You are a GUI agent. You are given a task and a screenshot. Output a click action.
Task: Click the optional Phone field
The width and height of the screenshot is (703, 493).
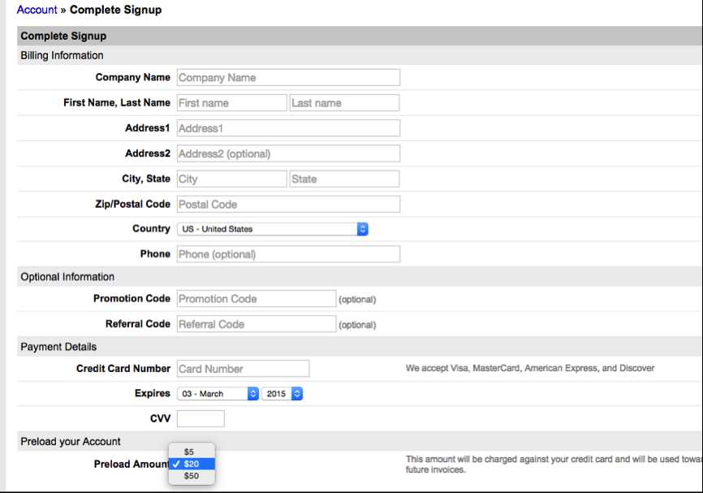(x=288, y=254)
